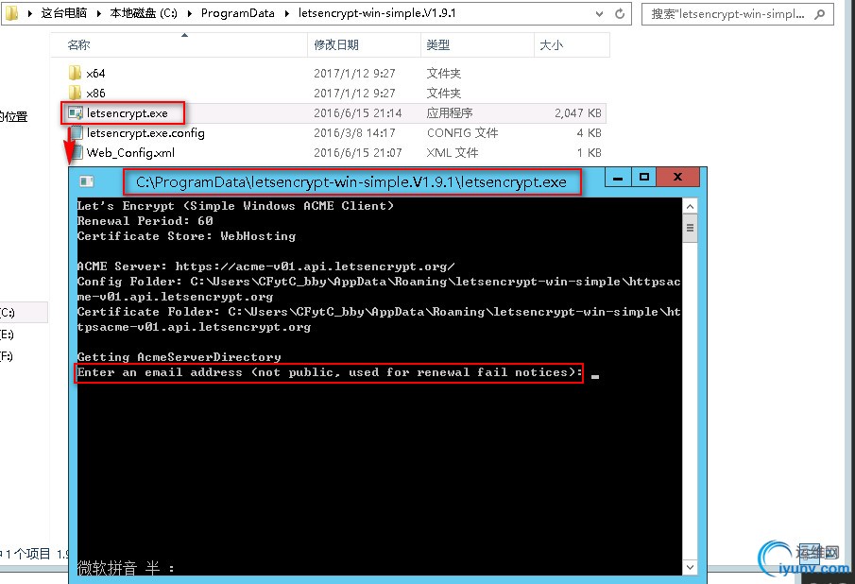Click the XML 文件 type cell

(x=452, y=153)
